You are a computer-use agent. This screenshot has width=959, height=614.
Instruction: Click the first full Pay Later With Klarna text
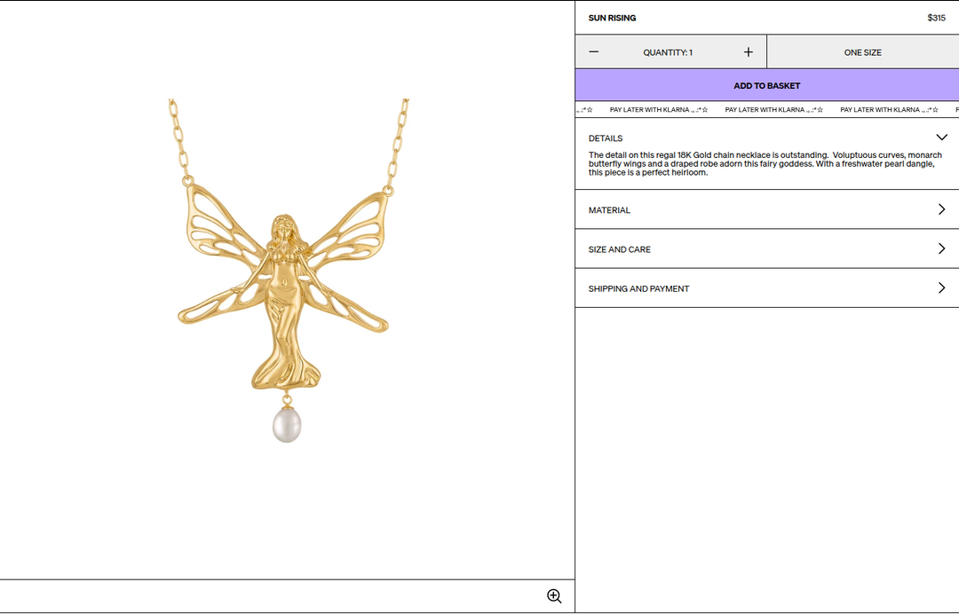pos(649,110)
